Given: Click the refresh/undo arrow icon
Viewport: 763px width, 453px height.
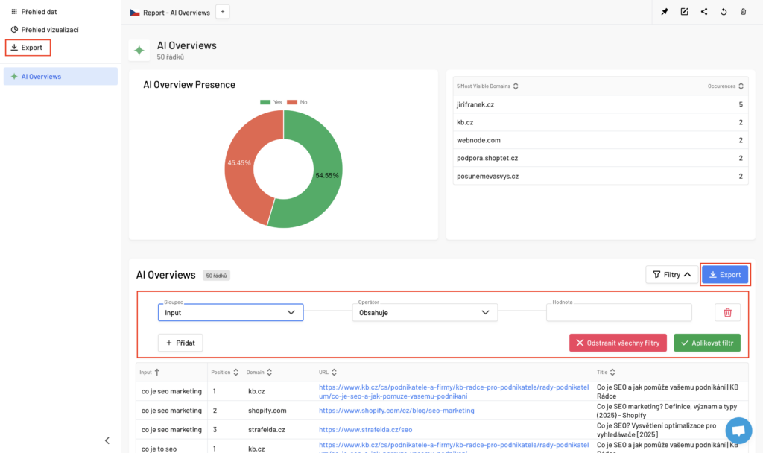Looking at the screenshot, I should pos(724,12).
